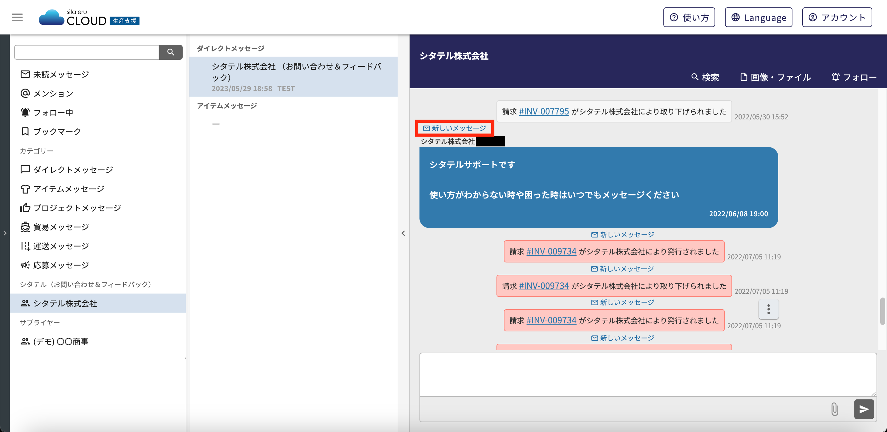
Task: Click the ship icon for 貿易メッセージ
Action: pyautogui.click(x=25, y=227)
